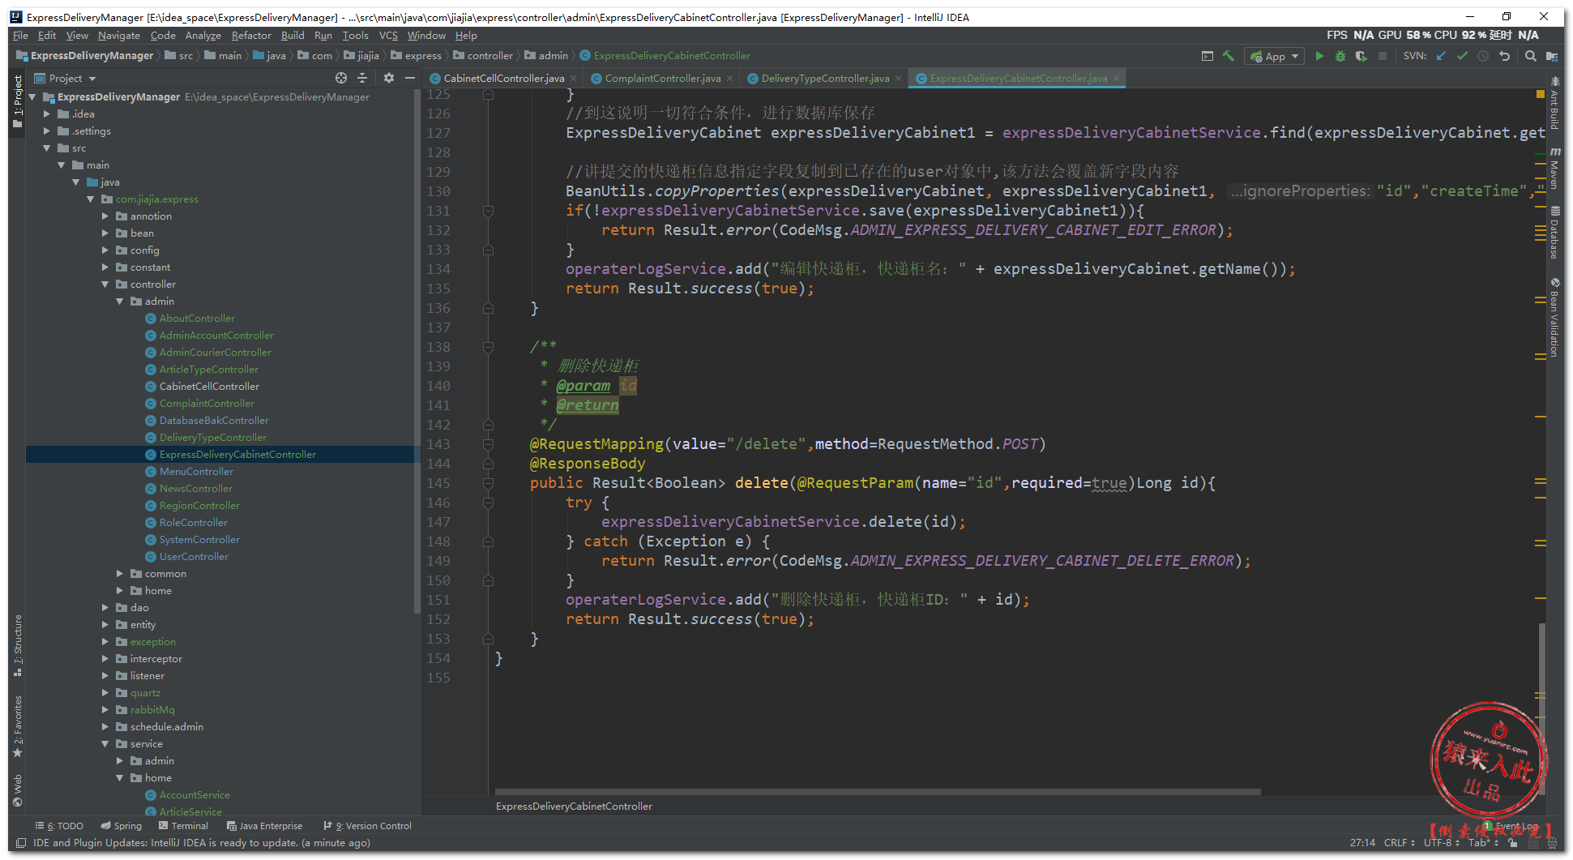The width and height of the screenshot is (1573, 860).
Task: Open the Navigate menu
Action: [x=119, y=36]
